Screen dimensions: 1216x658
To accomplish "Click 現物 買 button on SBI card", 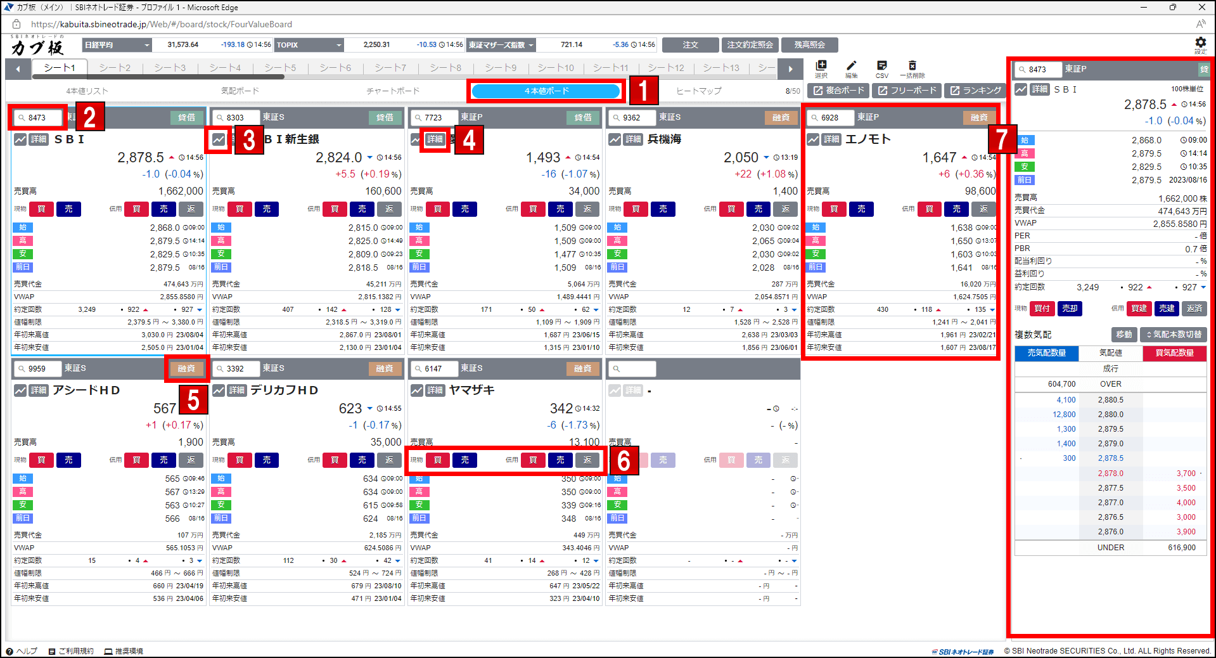I will click(41, 209).
